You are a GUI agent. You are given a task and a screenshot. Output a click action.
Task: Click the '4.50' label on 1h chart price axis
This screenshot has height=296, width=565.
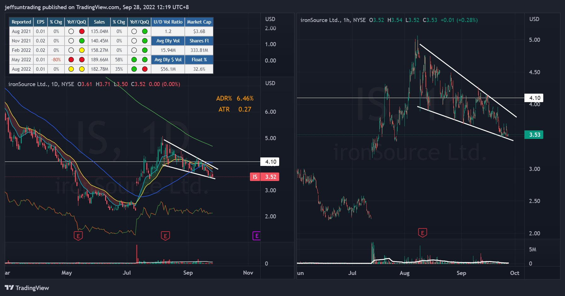pos(534,72)
